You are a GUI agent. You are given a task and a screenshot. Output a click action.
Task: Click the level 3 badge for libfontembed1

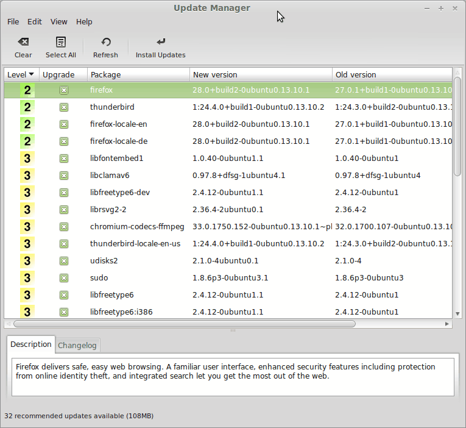(x=27, y=159)
